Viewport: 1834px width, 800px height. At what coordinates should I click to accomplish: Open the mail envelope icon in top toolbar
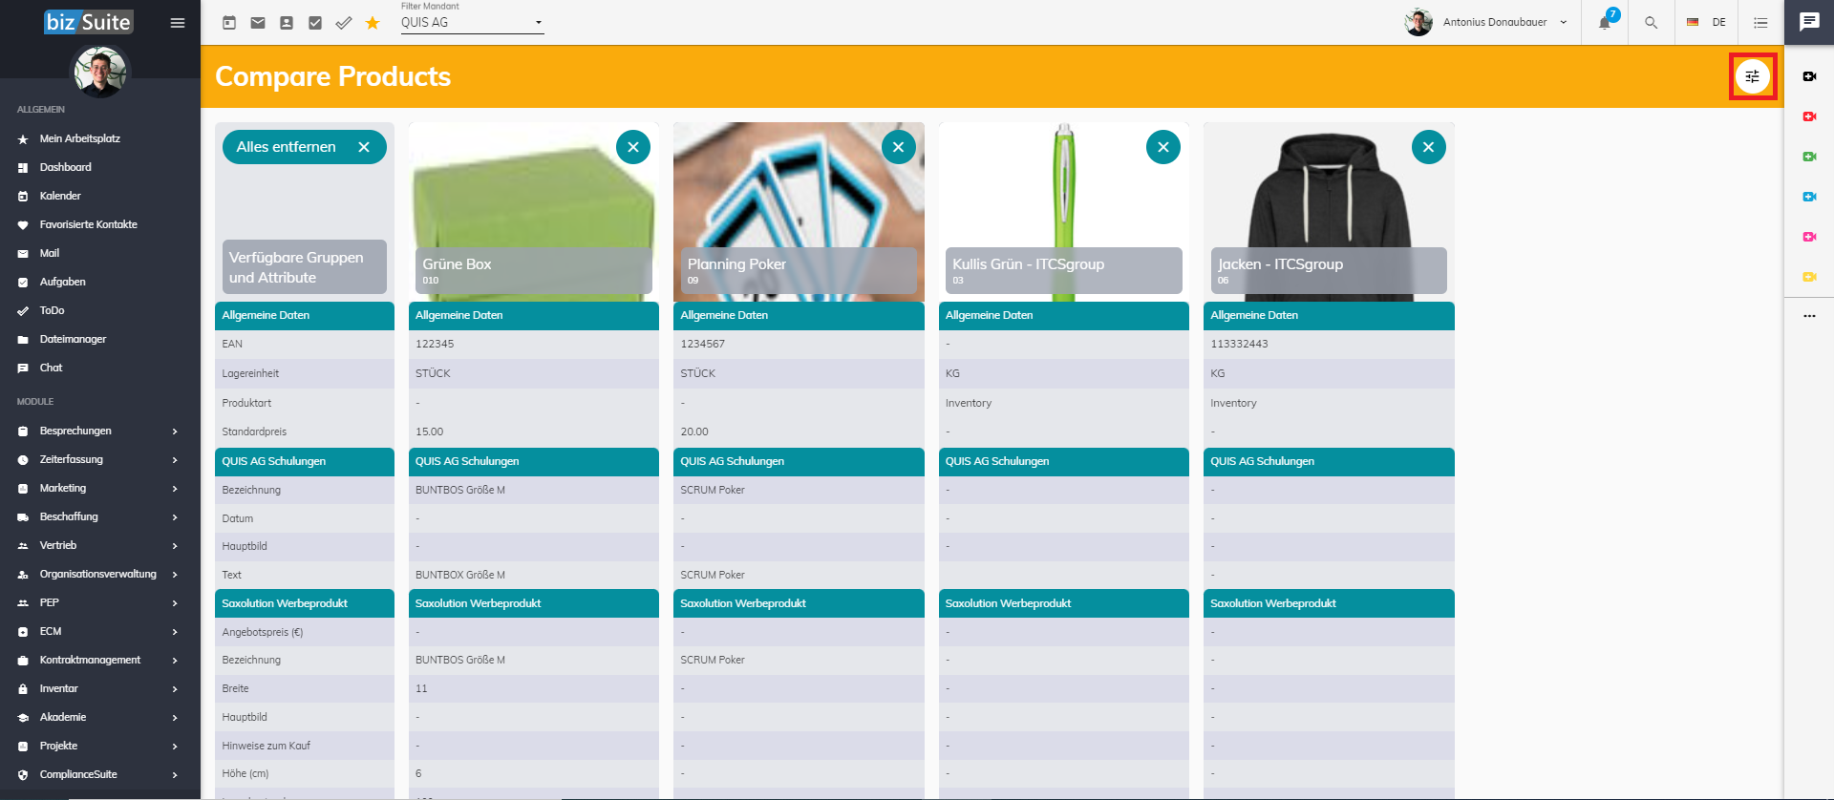click(258, 22)
